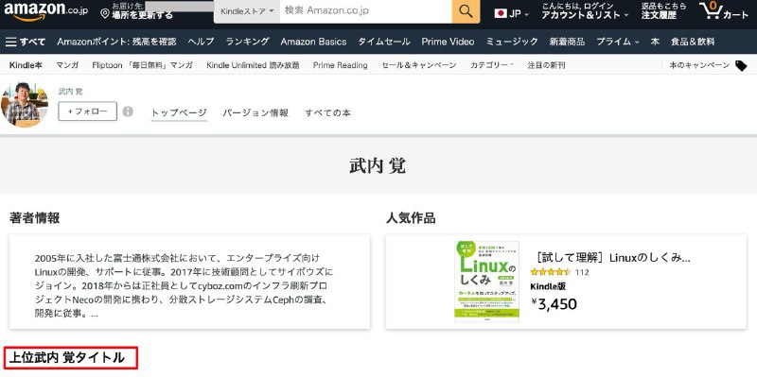Viewport: 757px width, 377px height.
Task: Switch to すべての本 tab
Action: click(327, 112)
